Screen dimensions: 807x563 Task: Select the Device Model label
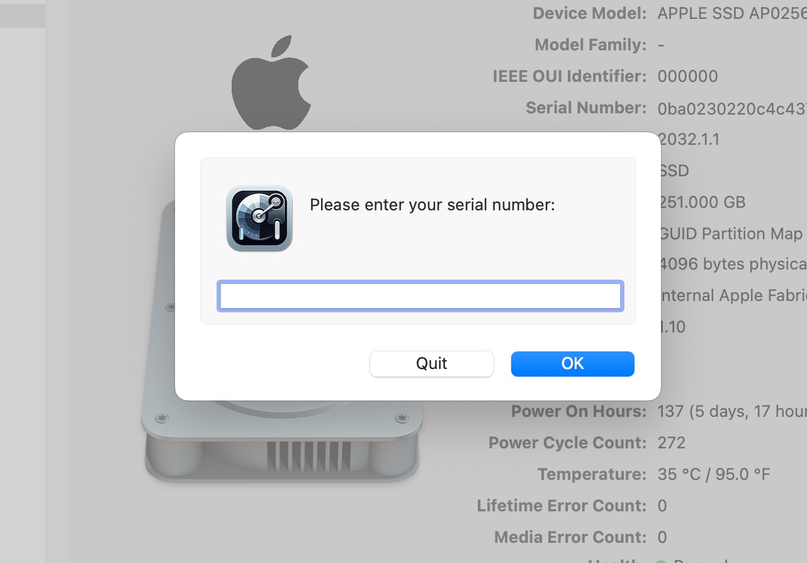[589, 13]
